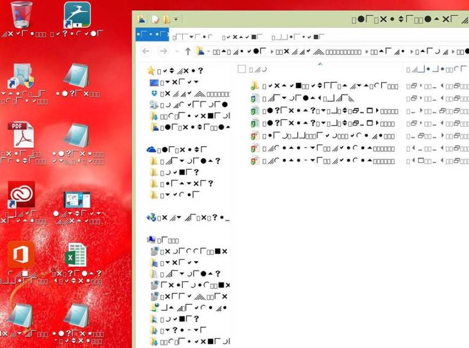Click inside the Explorer address bar
Viewport: 469px width, 348px height.
click(327, 52)
